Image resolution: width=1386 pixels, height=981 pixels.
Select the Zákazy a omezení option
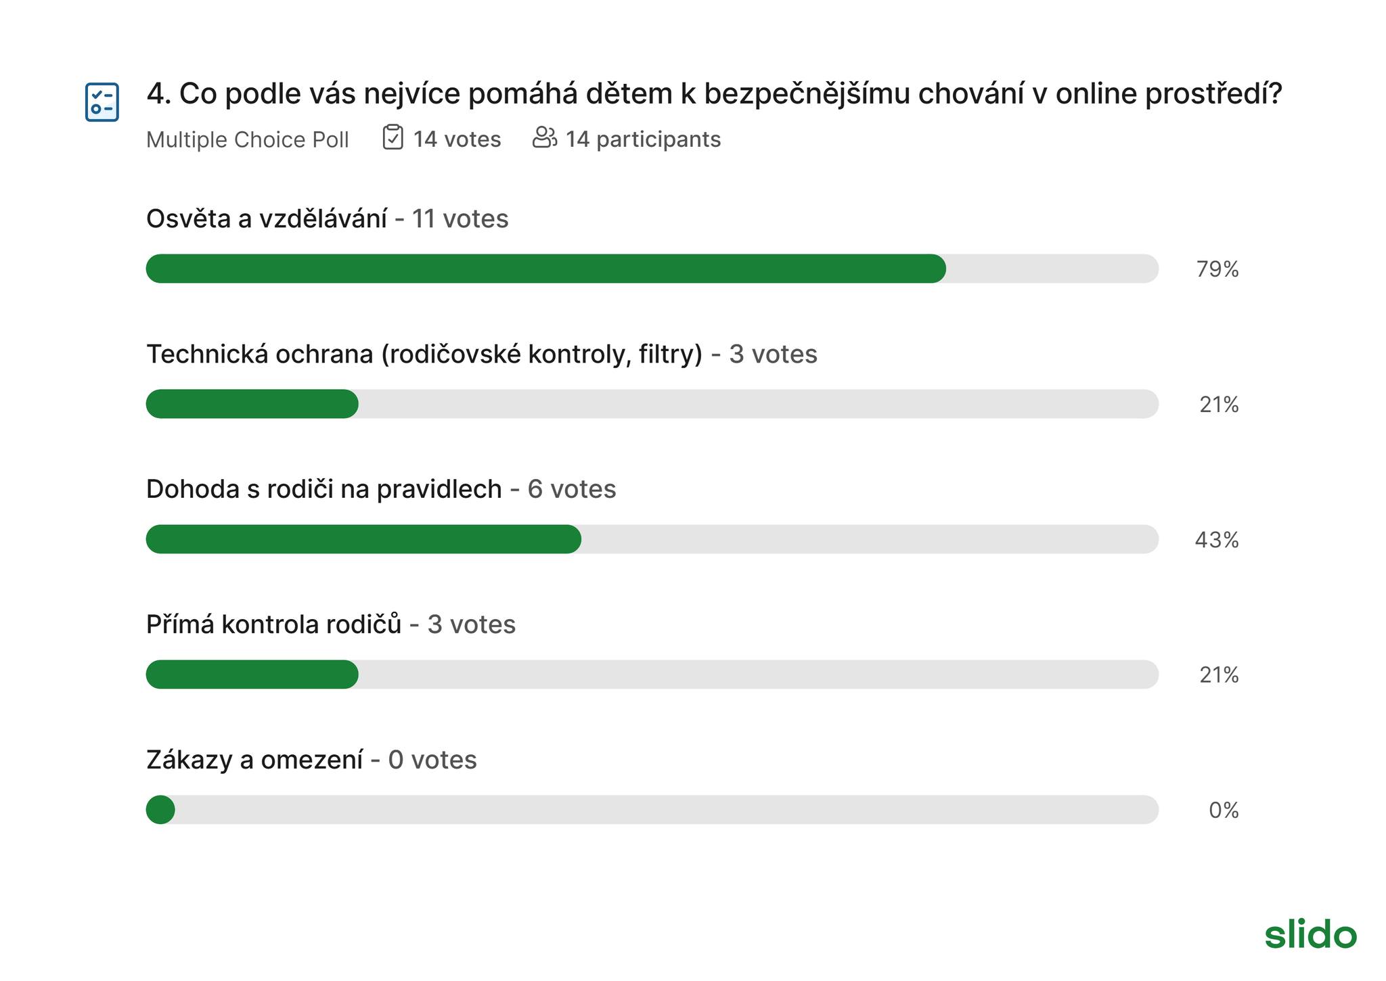coord(254,760)
